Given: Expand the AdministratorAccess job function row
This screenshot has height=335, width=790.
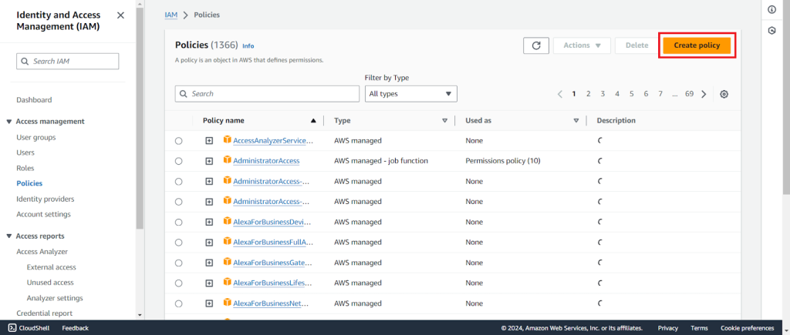Looking at the screenshot, I should point(209,161).
